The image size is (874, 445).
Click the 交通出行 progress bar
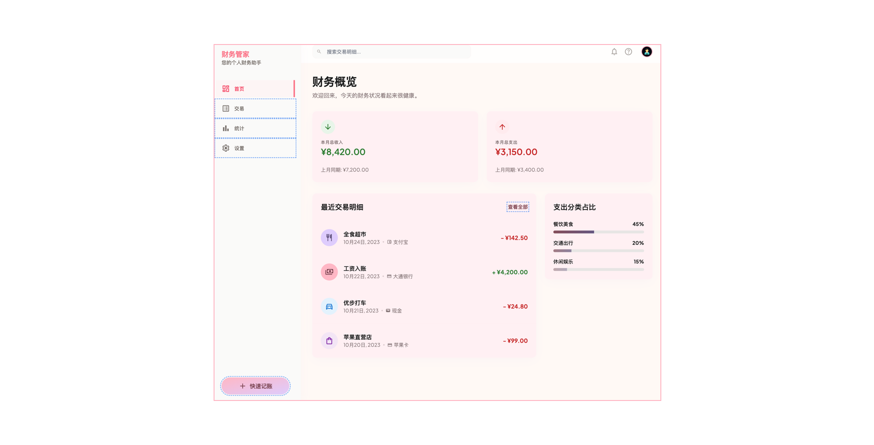[x=598, y=251]
